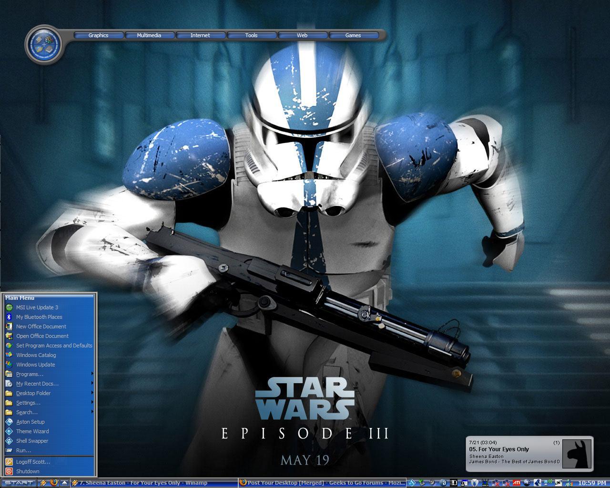Click the wireless network signal tray icon
Viewport: 610px width, 488px height.
[x=548, y=483]
